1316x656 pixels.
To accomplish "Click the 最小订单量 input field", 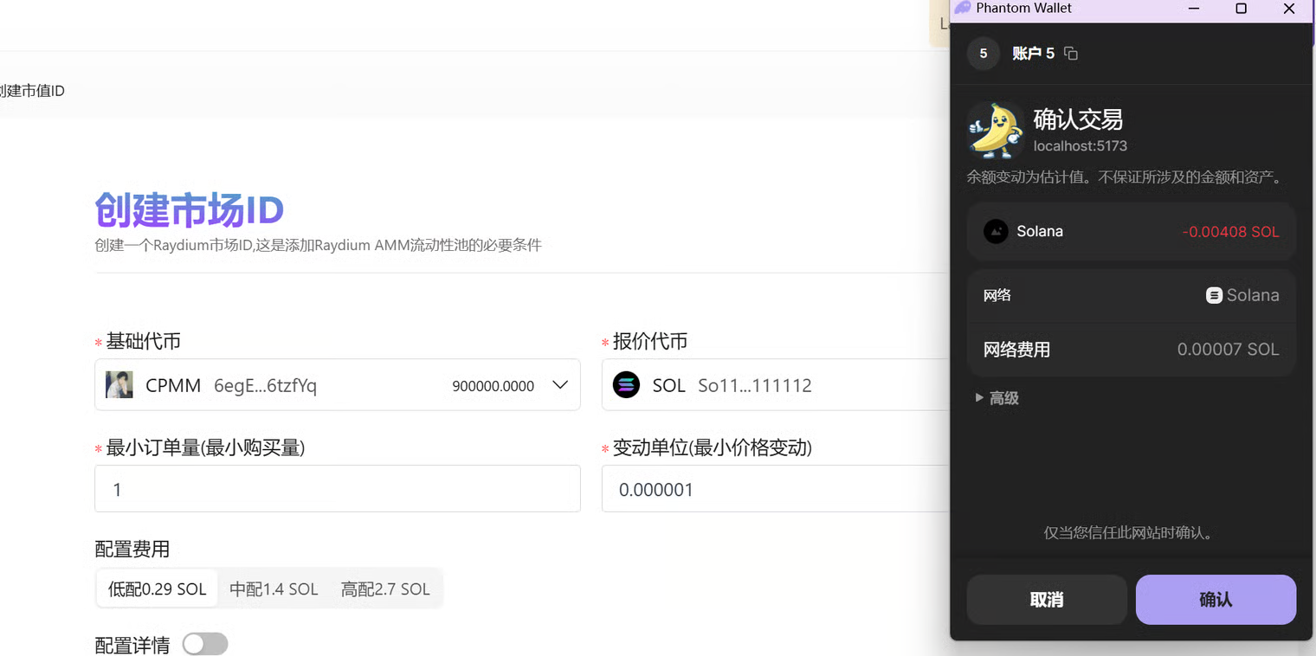I will coord(337,489).
